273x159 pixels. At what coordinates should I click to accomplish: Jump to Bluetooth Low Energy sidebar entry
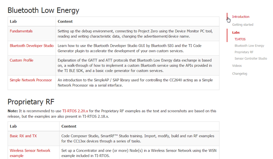(249, 46)
